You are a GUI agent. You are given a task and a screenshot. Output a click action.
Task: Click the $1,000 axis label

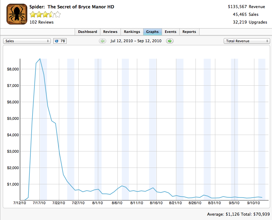13,184
